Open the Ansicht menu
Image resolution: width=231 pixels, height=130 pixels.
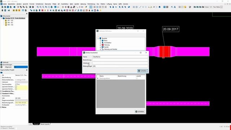point(26,4)
